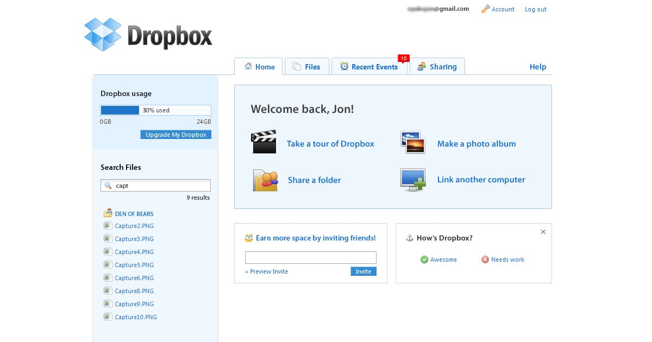Click the link computer monitor icon
The image size is (652, 342).
coord(412,180)
